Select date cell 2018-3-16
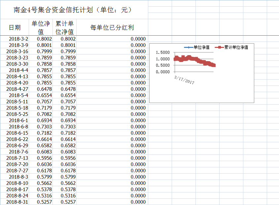 click(x=15, y=51)
